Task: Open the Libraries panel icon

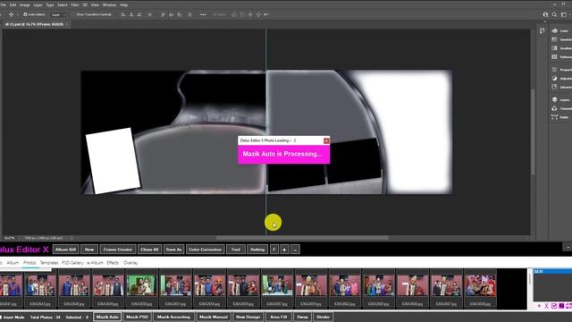Action: point(554,87)
